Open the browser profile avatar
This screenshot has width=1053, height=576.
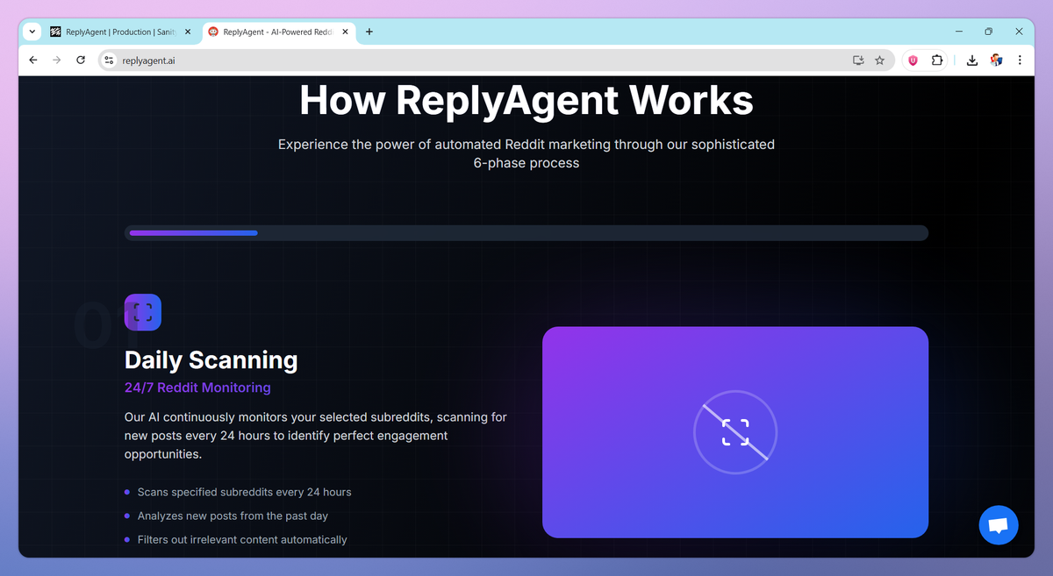point(996,60)
